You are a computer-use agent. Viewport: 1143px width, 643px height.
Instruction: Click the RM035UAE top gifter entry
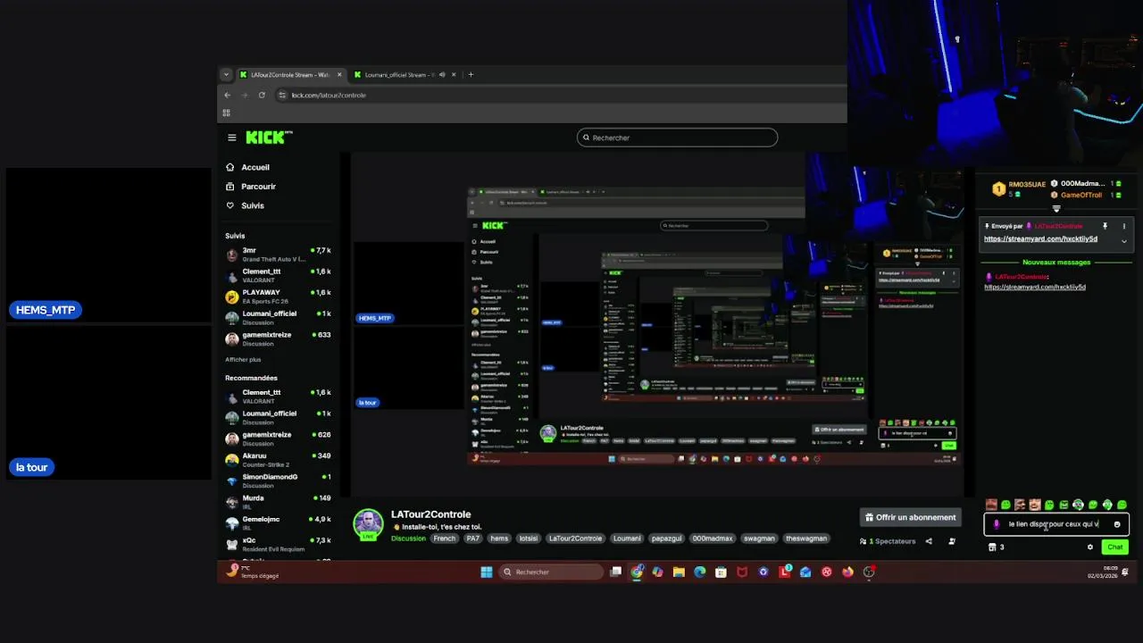click(1018, 188)
